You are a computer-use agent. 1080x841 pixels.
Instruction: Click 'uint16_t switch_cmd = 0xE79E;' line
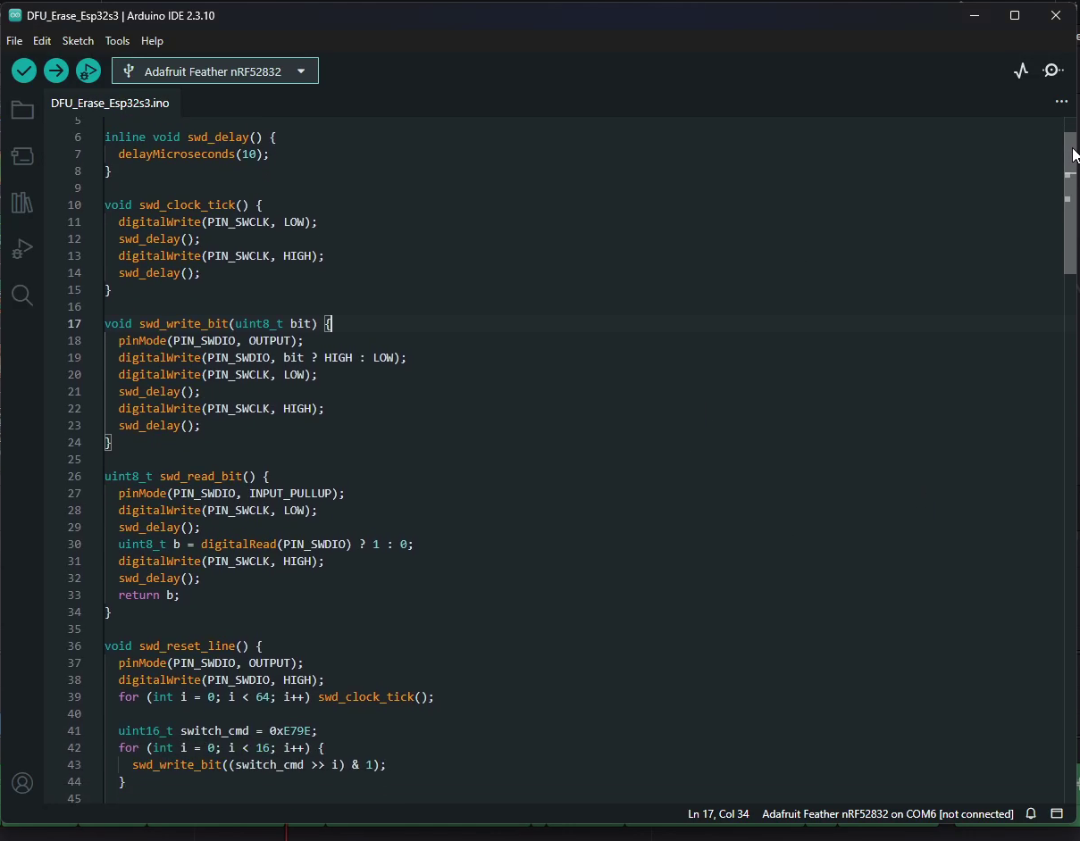tap(218, 730)
